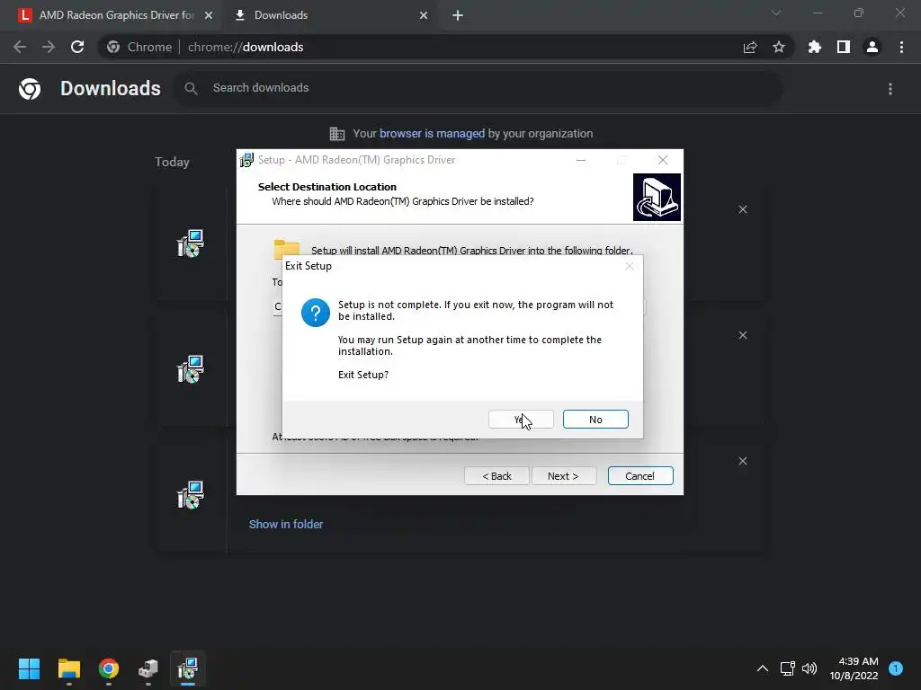Click the address bar URL
921x690 pixels.
(x=246, y=47)
